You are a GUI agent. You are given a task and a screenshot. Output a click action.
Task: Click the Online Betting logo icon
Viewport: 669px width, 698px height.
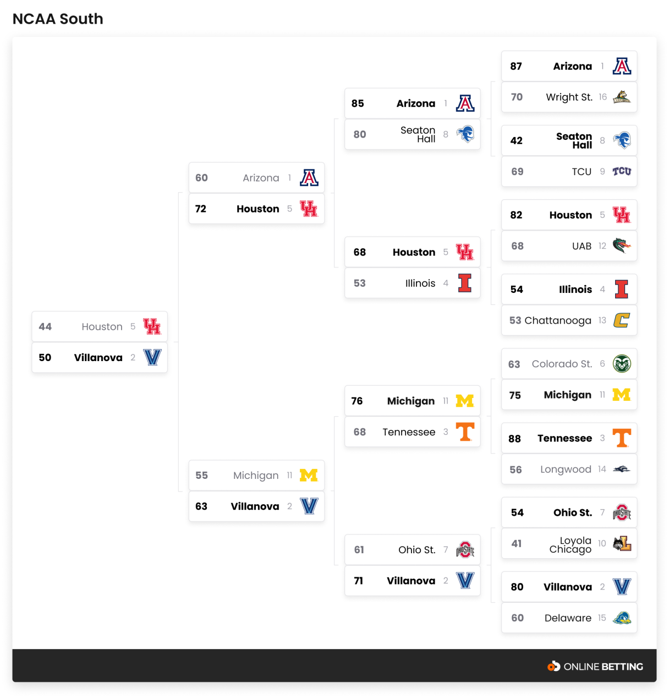553,667
